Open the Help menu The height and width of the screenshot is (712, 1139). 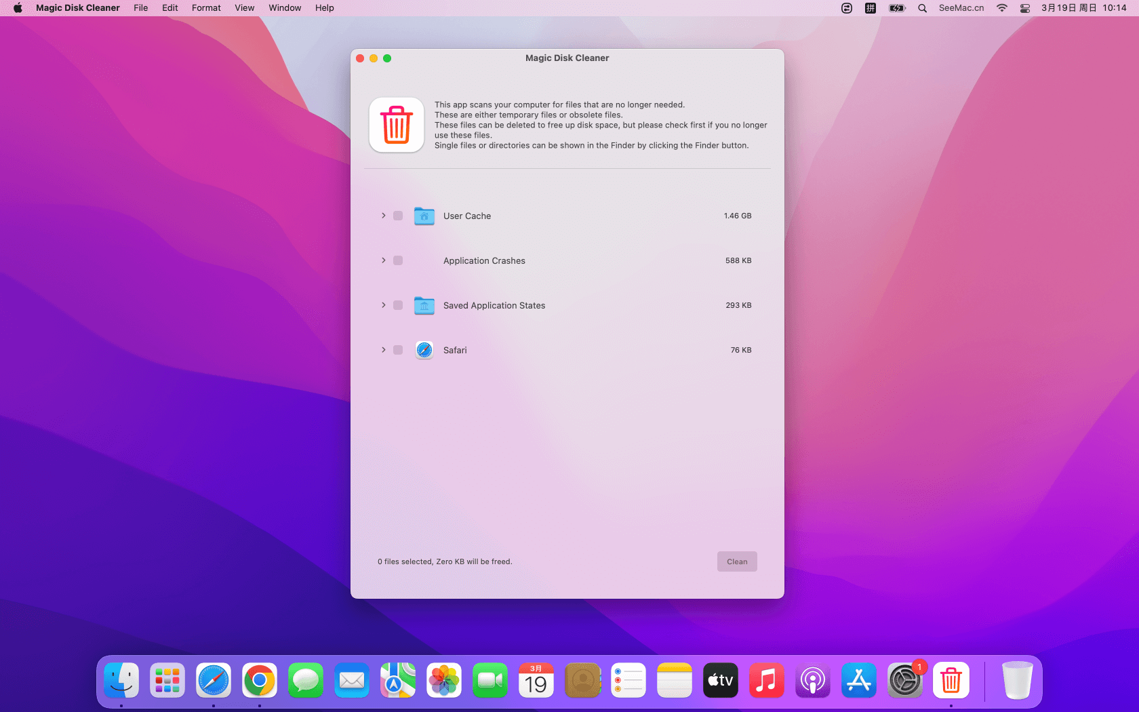pyautogui.click(x=324, y=8)
